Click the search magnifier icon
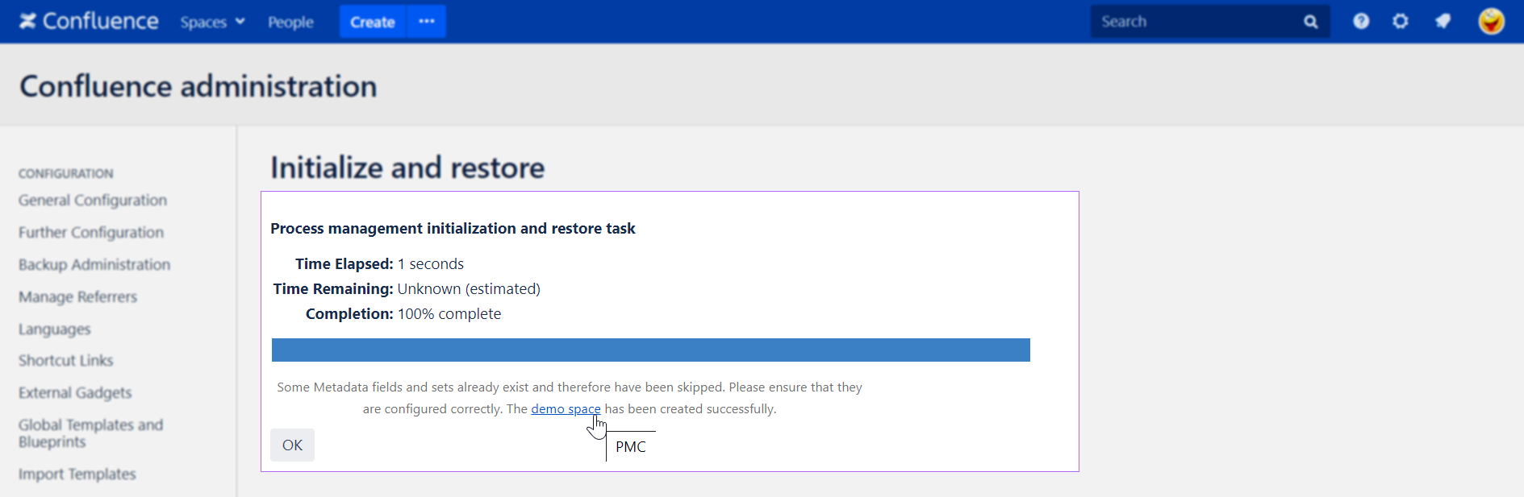1524x497 pixels. click(x=1311, y=22)
